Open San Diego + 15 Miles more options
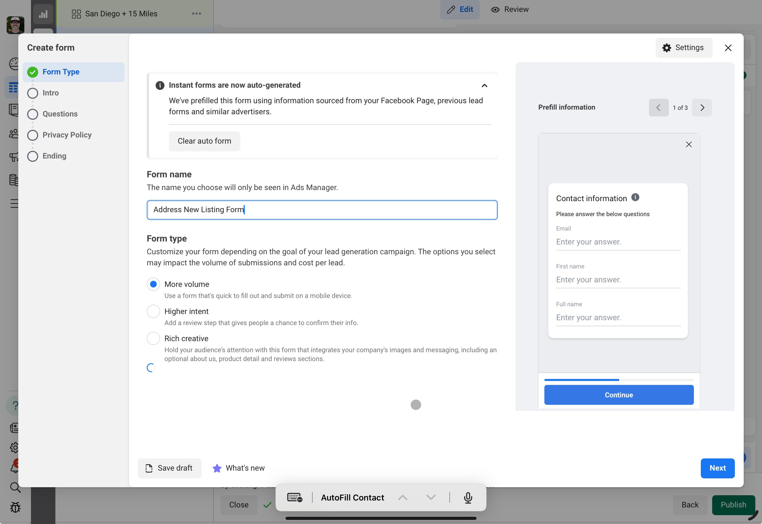 (x=197, y=14)
